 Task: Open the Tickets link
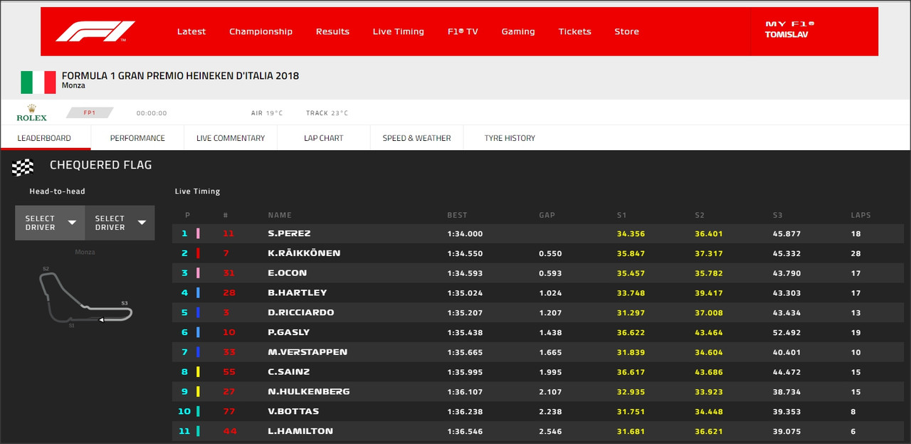pyautogui.click(x=574, y=31)
